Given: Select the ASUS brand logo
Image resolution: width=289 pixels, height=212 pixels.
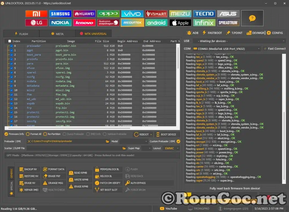Looking at the screenshot, I should pyautogui.click(x=228, y=14).
